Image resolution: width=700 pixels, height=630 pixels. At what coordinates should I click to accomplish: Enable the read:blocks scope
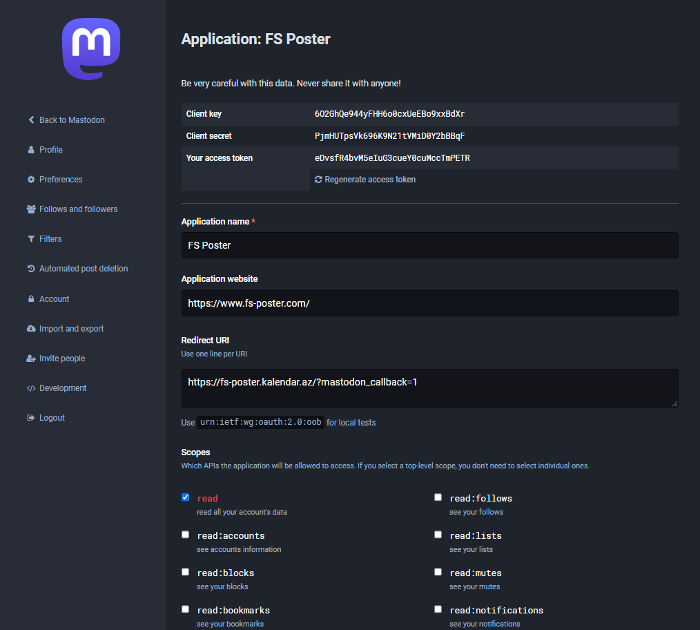click(x=185, y=572)
